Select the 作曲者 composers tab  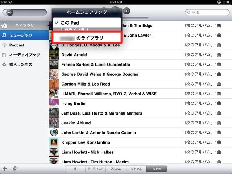(157, 169)
